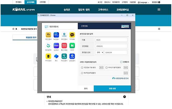Viewport: 172px width, 109px height.
Task: Click the 장바구니 link in top bar
Action: coord(107,2)
